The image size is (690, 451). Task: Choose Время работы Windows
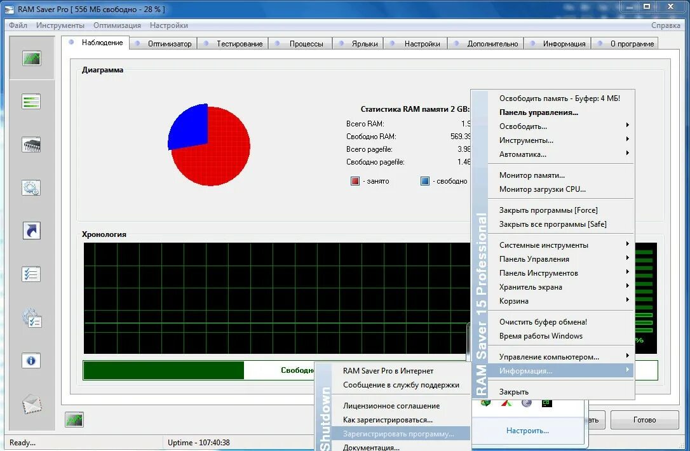[560, 336]
